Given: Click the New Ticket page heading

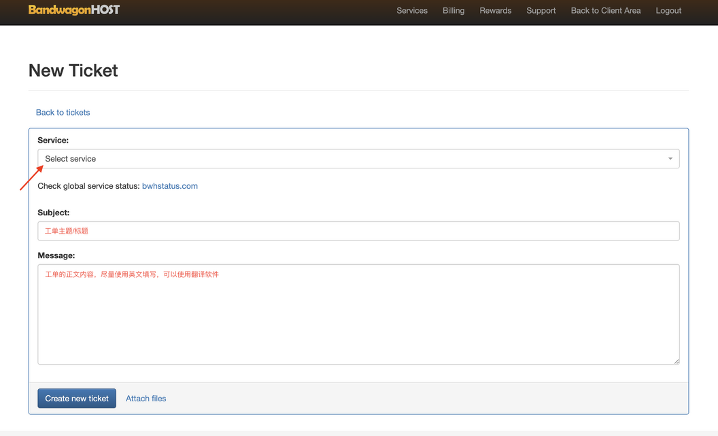Looking at the screenshot, I should point(73,71).
